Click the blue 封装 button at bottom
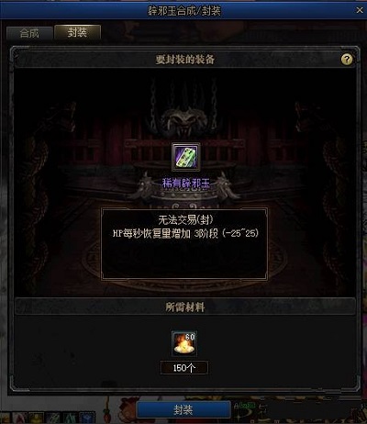Image resolution: width=367 pixels, height=424 pixels. point(183,410)
